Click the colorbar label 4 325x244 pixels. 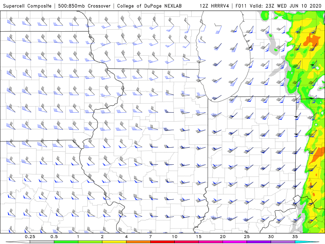coord(126,237)
